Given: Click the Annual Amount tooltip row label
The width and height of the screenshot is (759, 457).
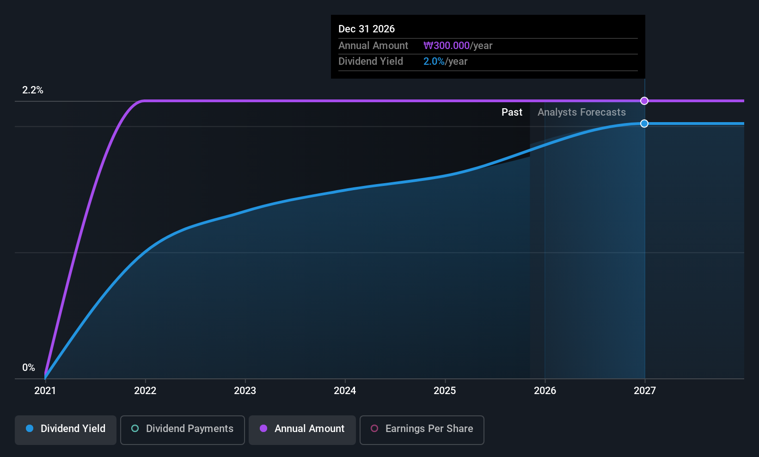Looking at the screenshot, I should [x=373, y=46].
